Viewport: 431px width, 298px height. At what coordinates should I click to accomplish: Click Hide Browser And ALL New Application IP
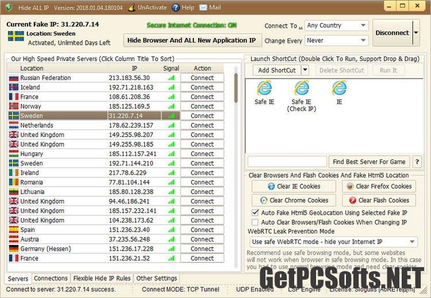pos(193,40)
